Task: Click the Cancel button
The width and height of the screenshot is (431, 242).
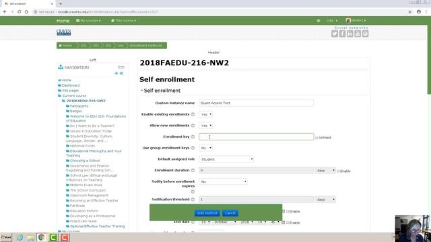Action: [x=230, y=213]
